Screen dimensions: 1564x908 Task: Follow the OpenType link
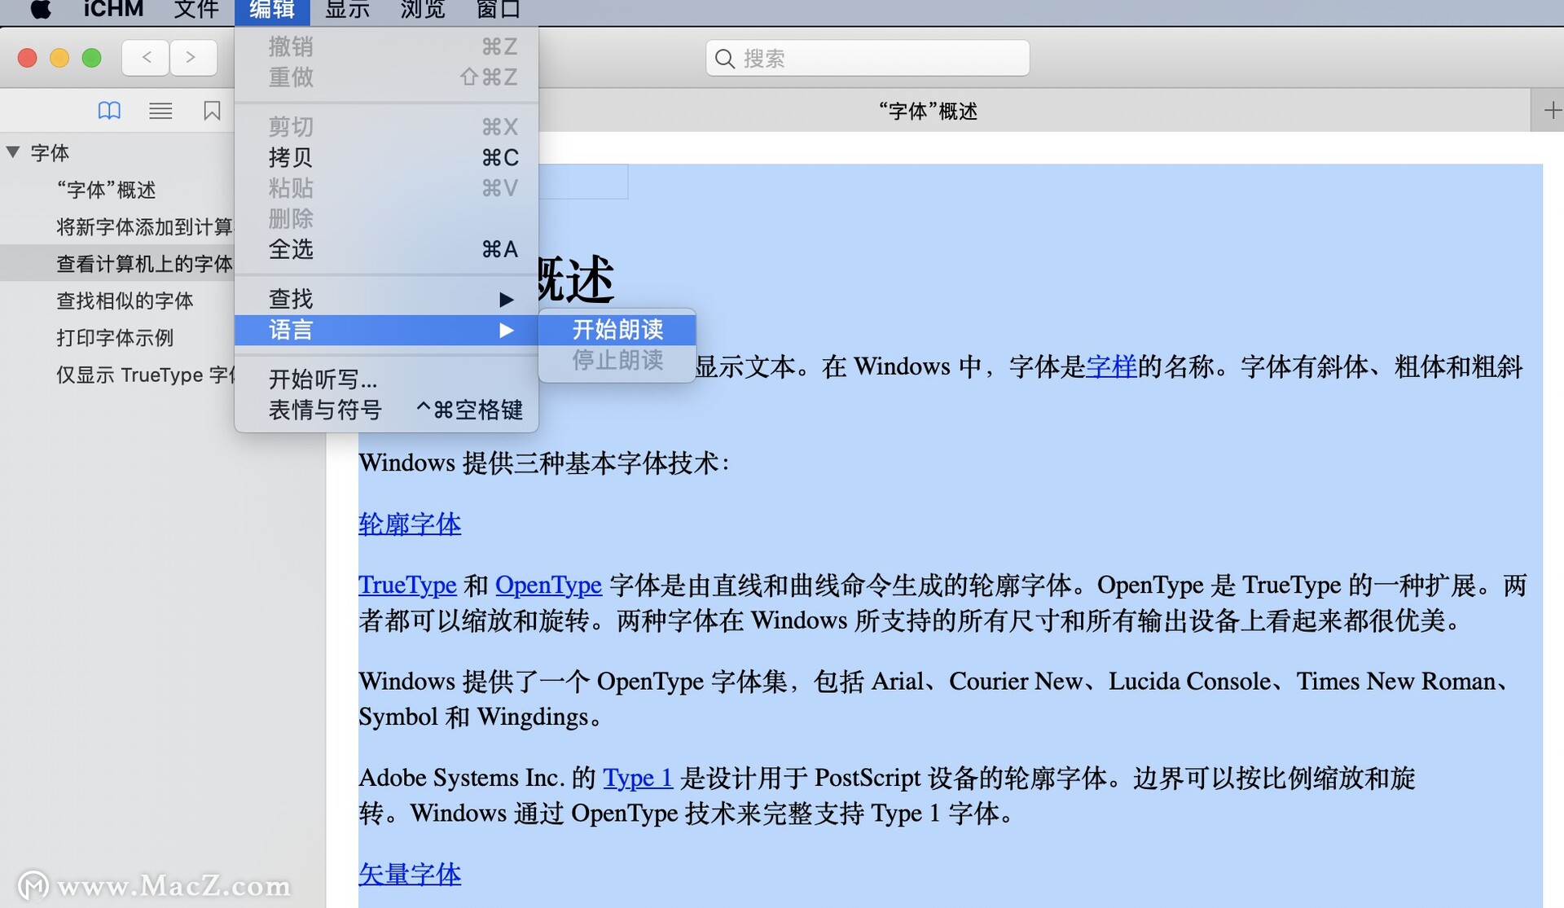click(548, 585)
